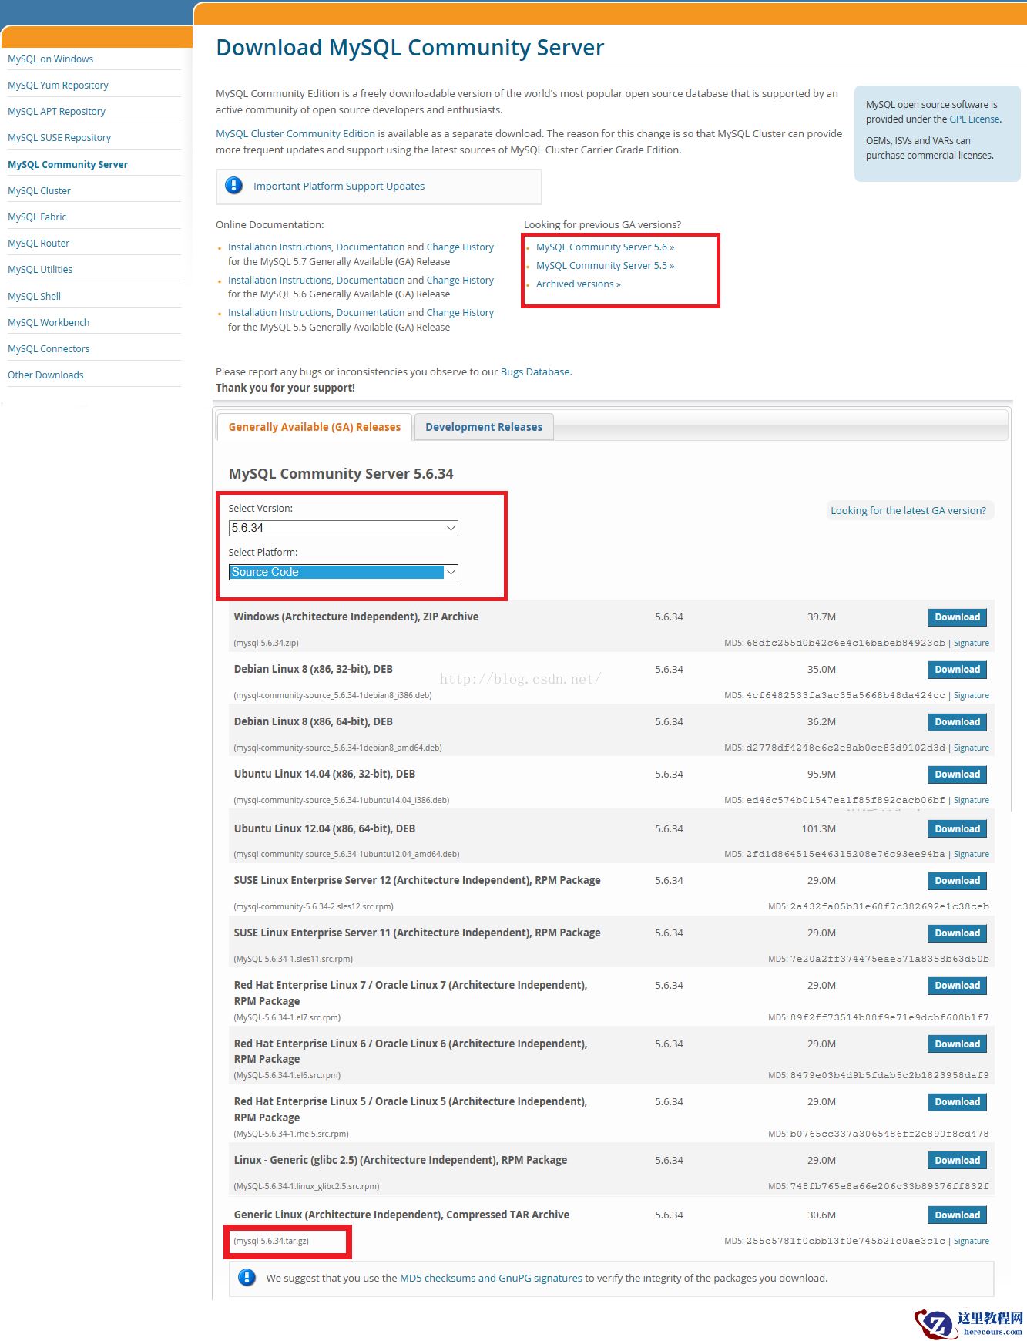Click the MySQL-5.6.34-1.sles11.src.rpm file name
This screenshot has height=1341, width=1027.
coord(294,959)
